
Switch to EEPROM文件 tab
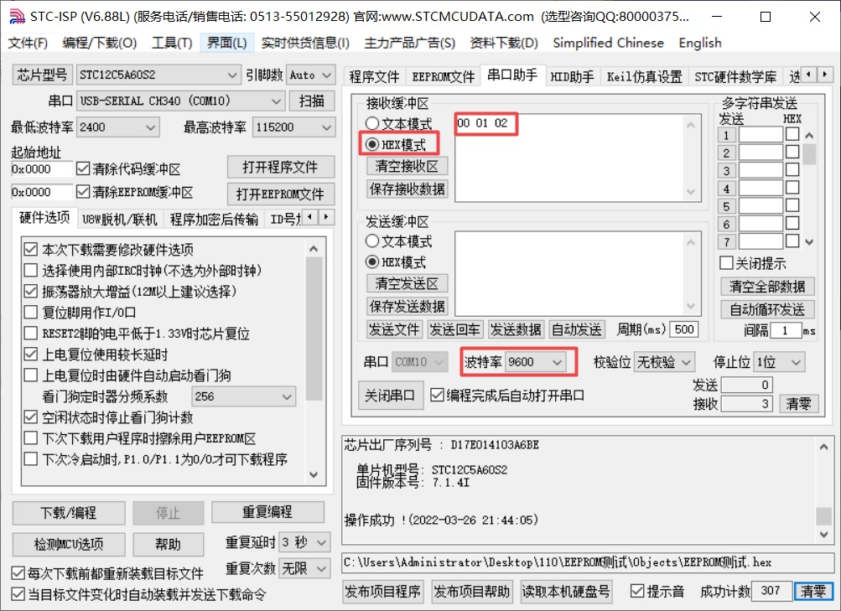[x=444, y=77]
